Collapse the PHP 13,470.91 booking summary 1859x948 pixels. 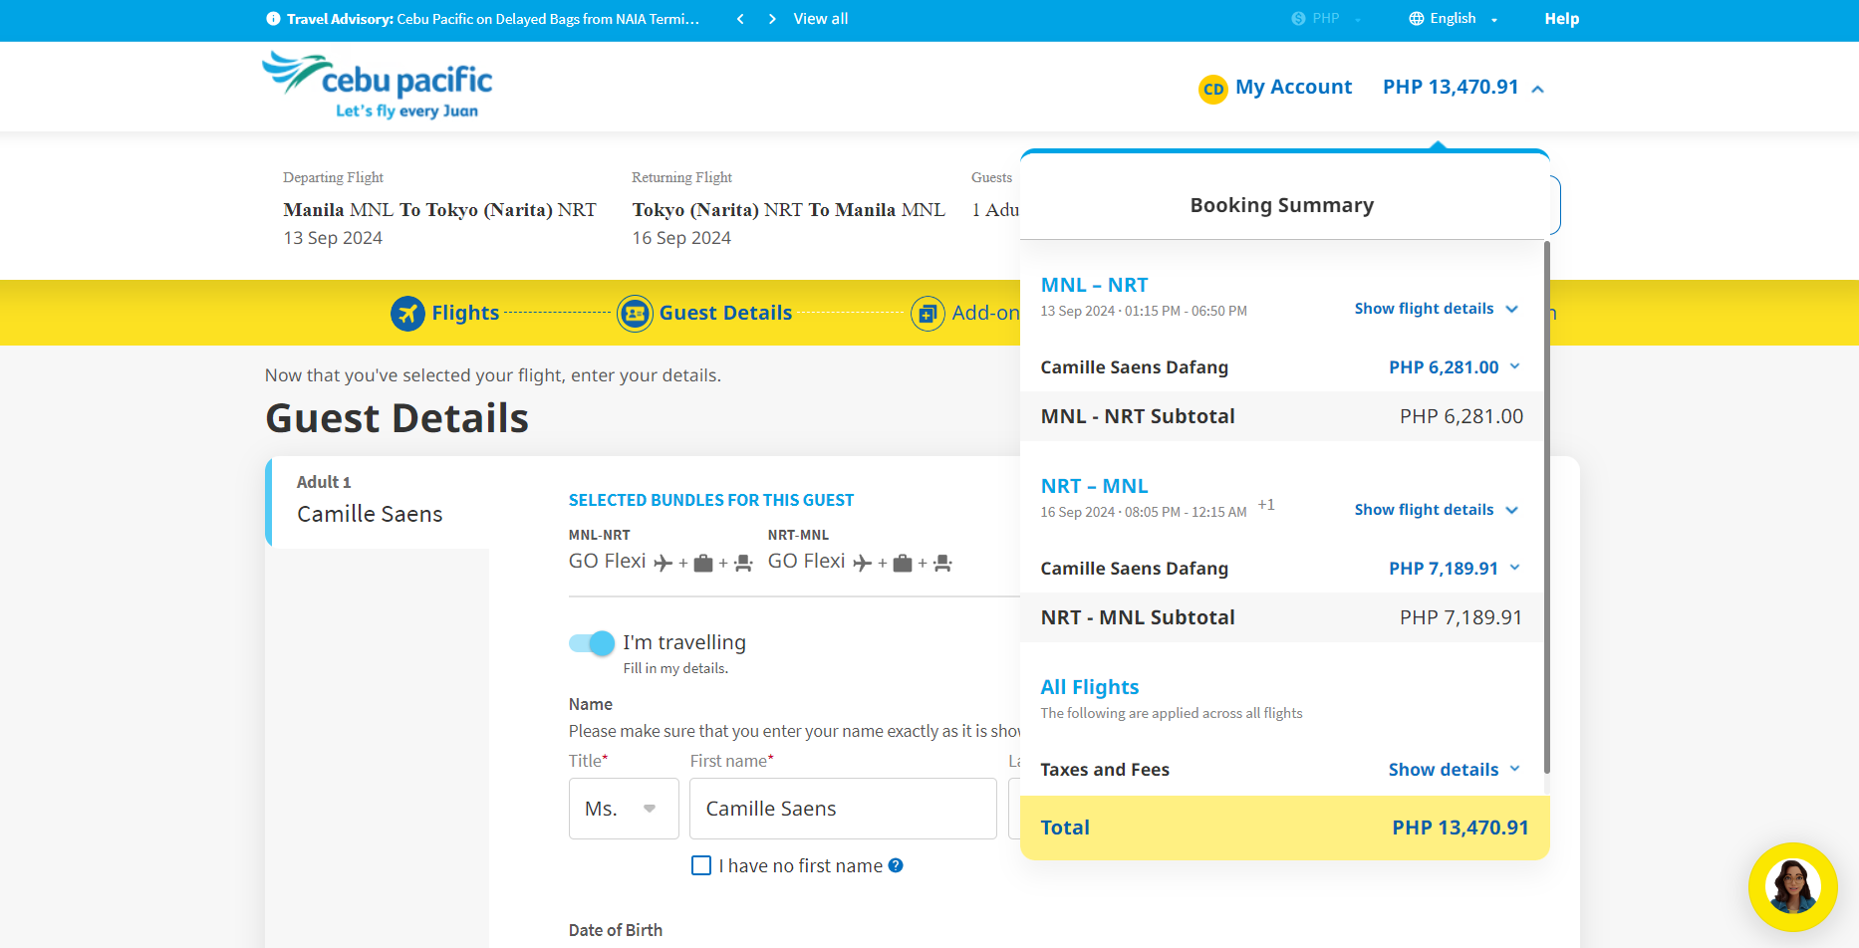1463,88
